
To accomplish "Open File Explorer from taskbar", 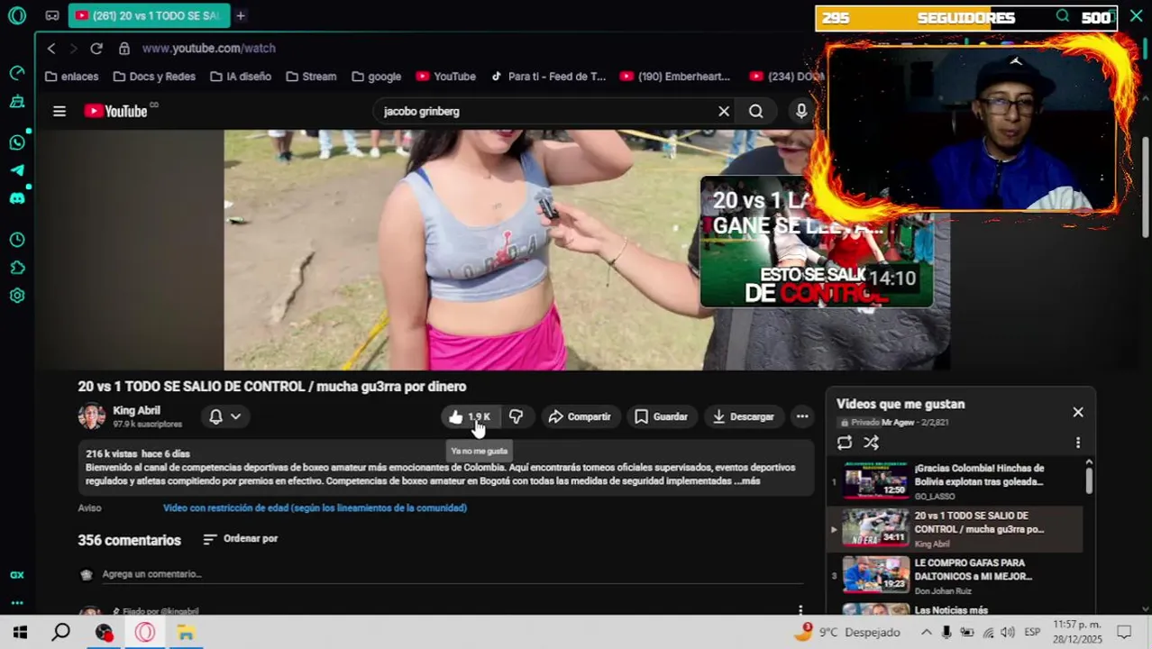I will 186,632.
